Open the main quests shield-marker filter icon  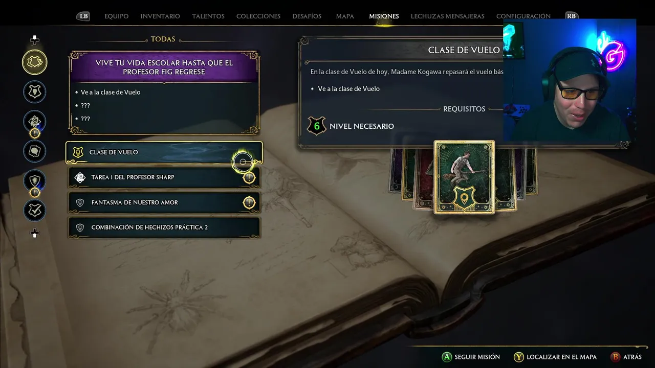click(x=35, y=92)
